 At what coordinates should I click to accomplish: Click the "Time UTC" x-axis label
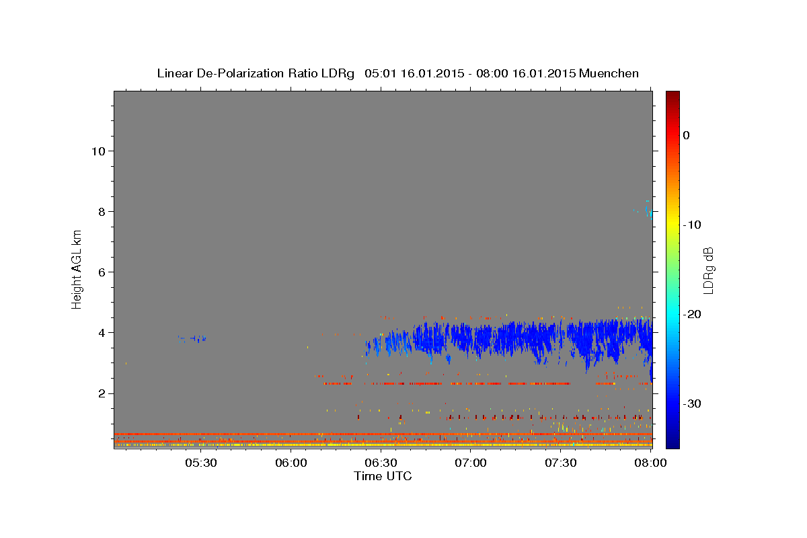(x=383, y=476)
